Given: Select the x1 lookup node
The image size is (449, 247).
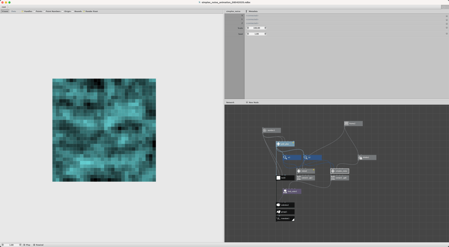Looking at the screenshot, I should [292, 158].
